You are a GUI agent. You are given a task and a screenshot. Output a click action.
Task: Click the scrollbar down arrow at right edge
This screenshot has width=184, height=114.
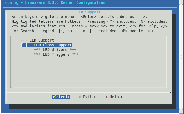click(181, 111)
